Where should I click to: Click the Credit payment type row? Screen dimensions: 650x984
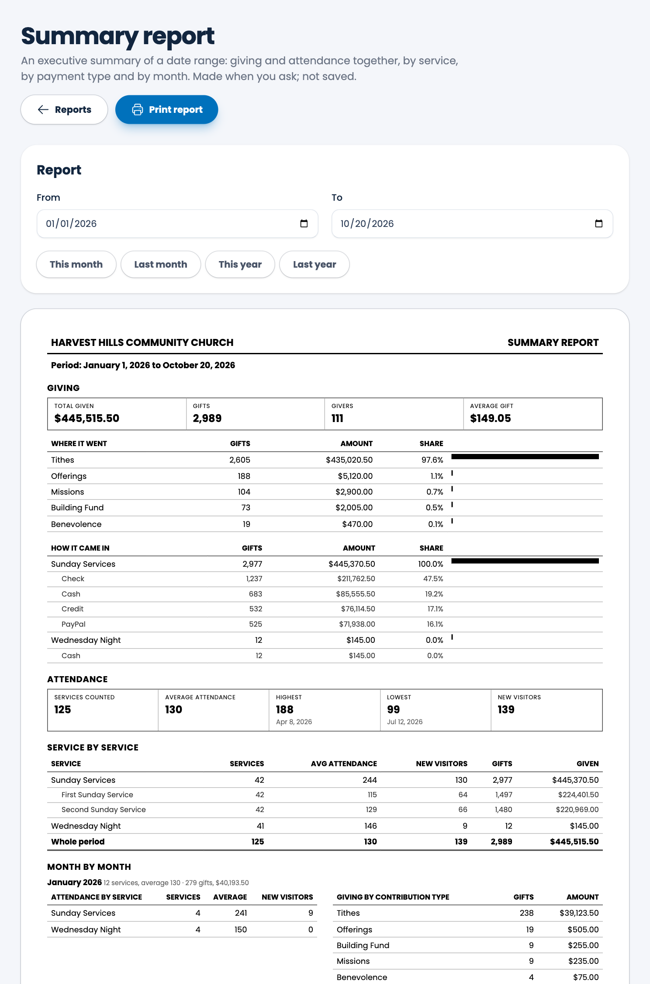325,609
